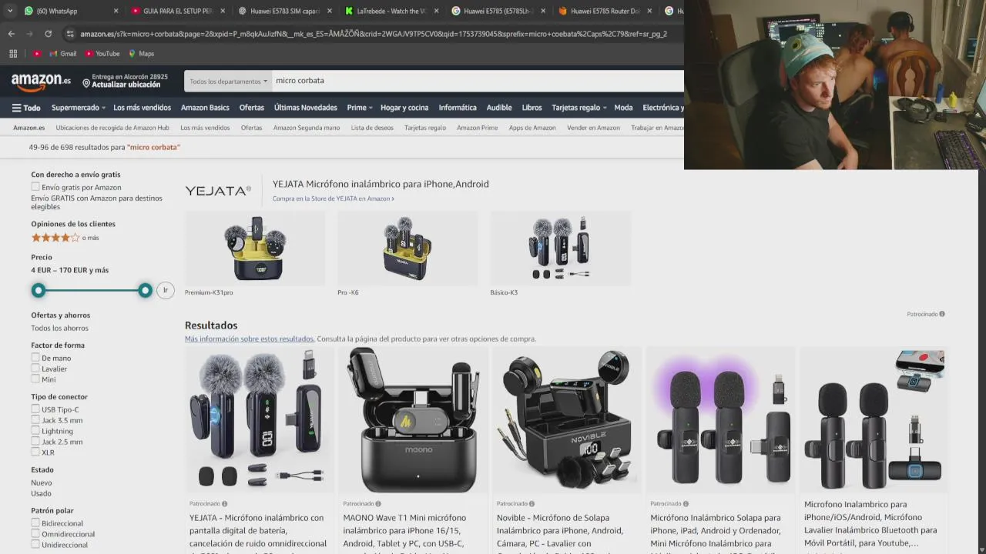Click the browser address bar URL
The height and width of the screenshot is (554, 986).
pos(374,34)
